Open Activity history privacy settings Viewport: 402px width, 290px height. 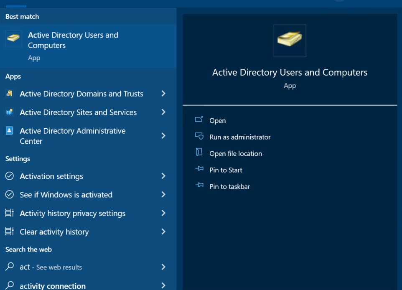coord(72,213)
